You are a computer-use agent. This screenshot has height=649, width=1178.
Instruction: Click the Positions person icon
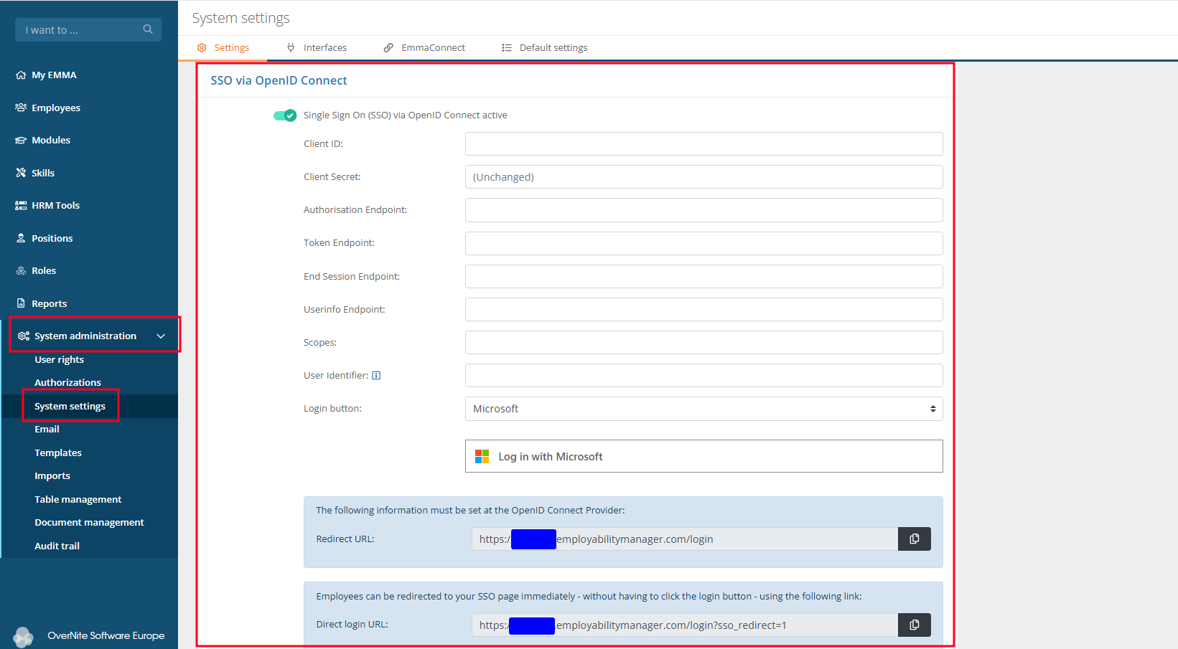coord(21,238)
